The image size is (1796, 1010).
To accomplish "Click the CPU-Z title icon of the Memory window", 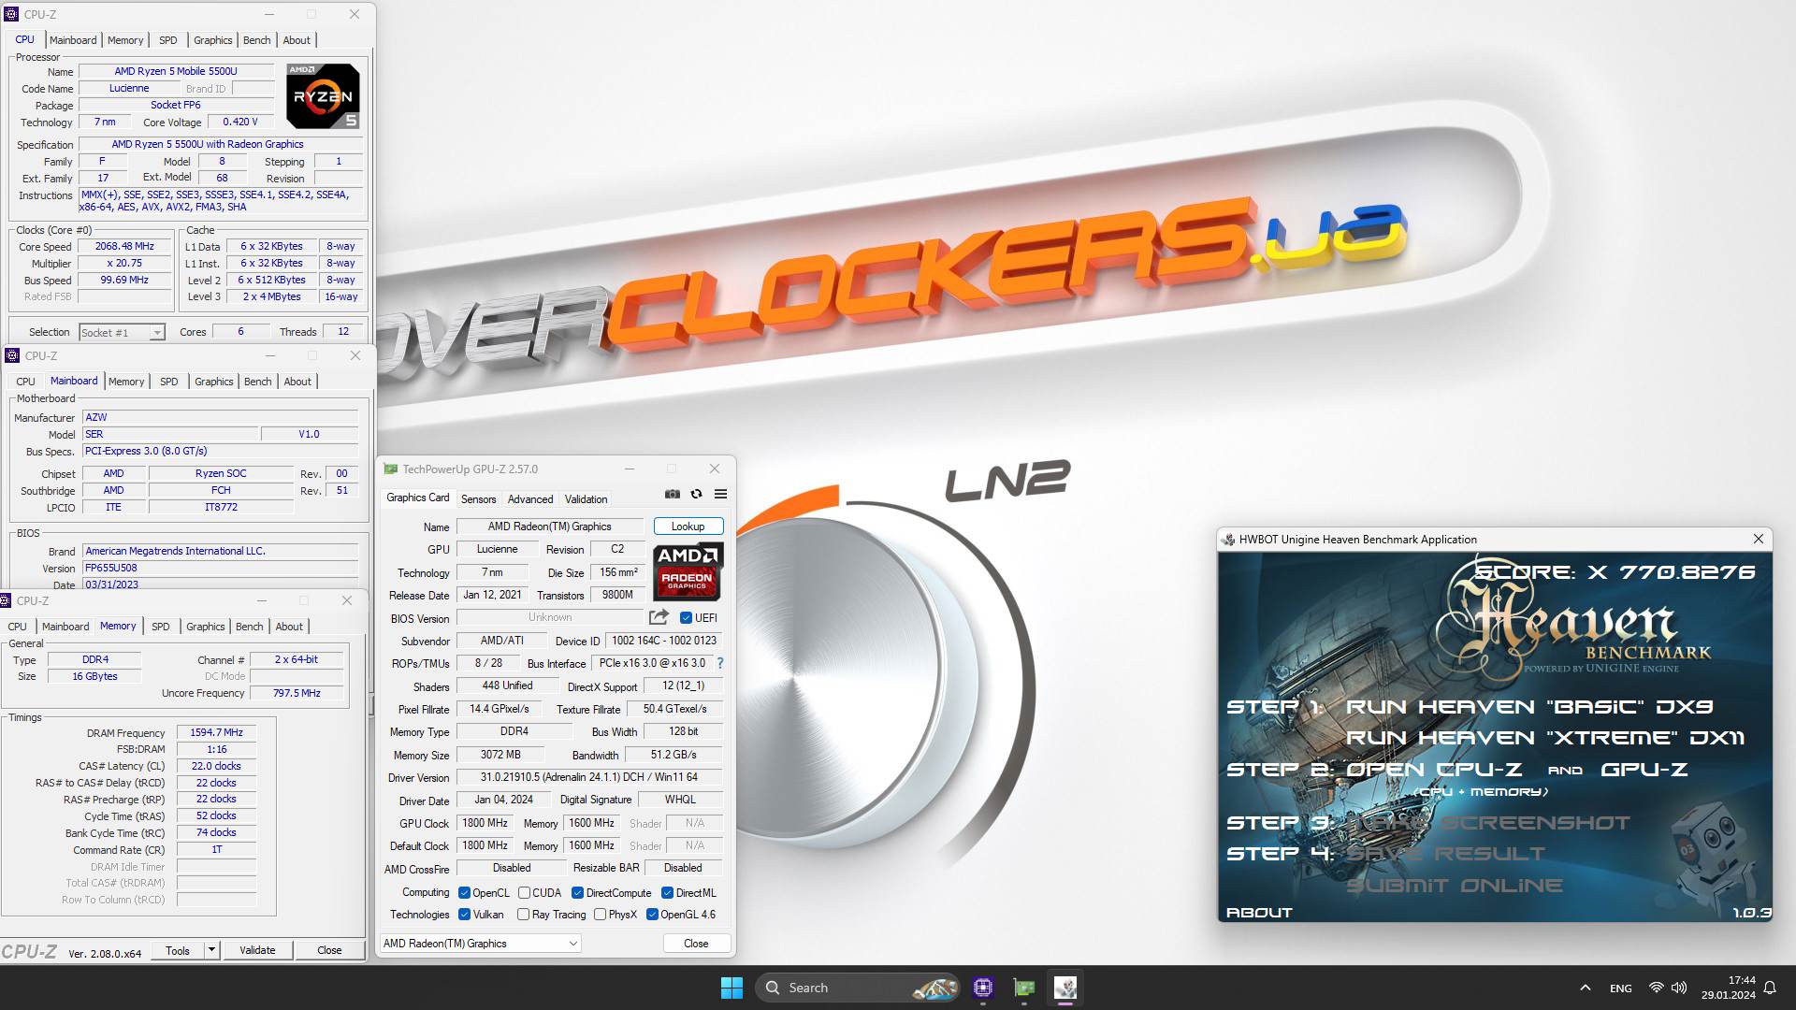I will pos(7,600).
